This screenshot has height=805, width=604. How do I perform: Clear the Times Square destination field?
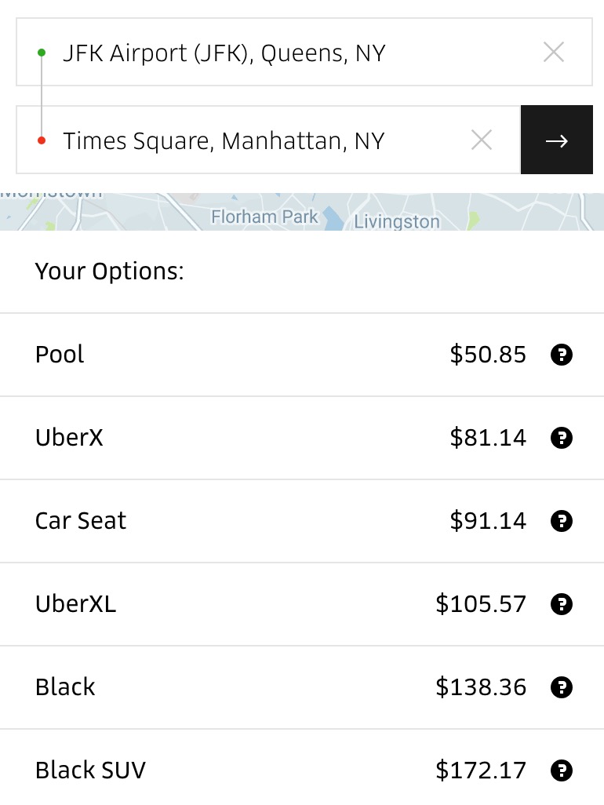(482, 140)
